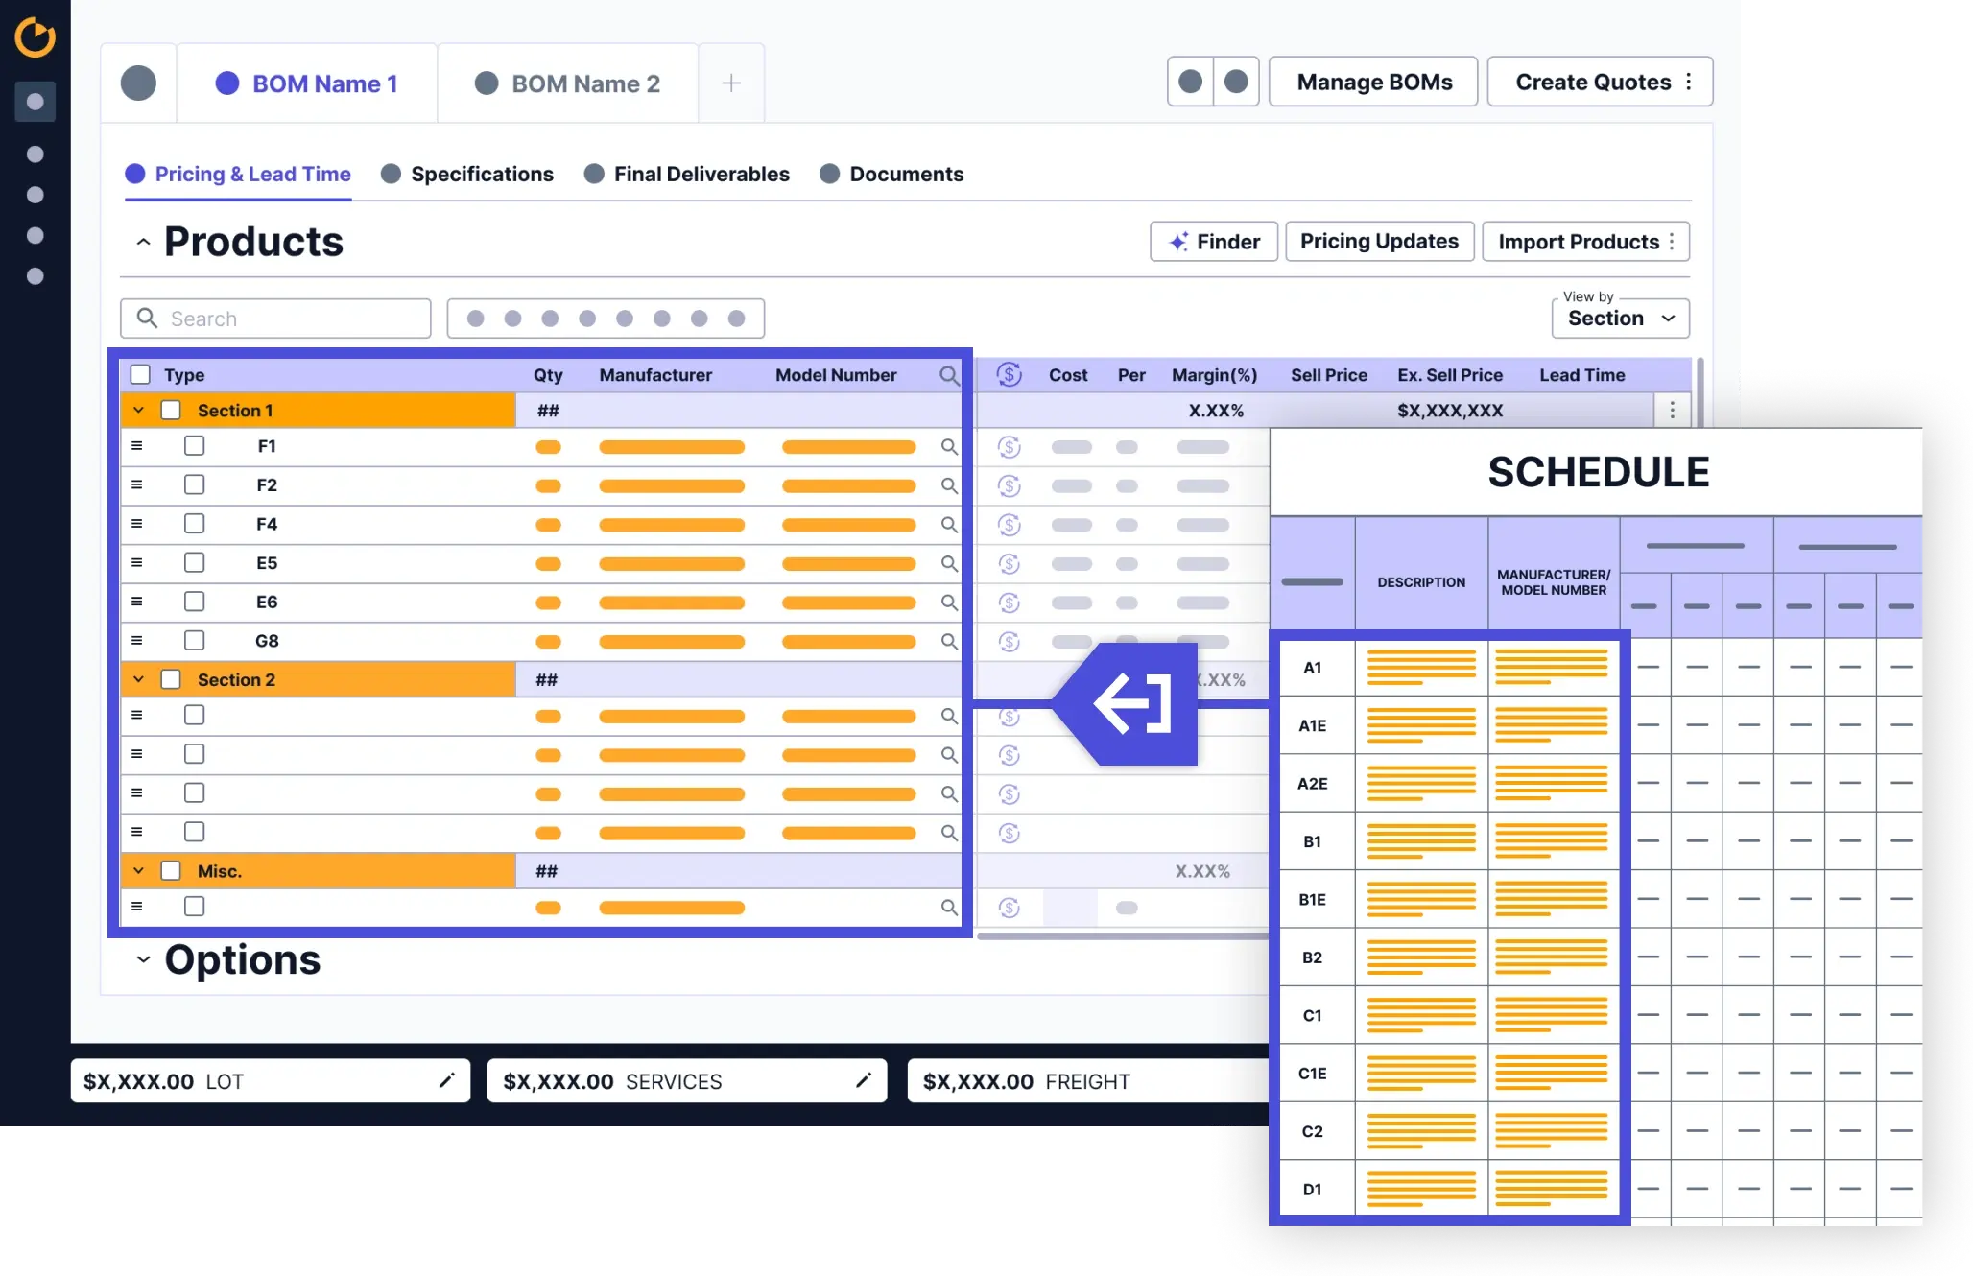This screenshot has width=1973, height=1276.
Task: Click the drag handle on row F1
Action: [137, 446]
